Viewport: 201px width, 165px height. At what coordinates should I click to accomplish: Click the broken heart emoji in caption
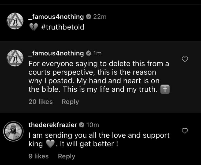point(33,27)
